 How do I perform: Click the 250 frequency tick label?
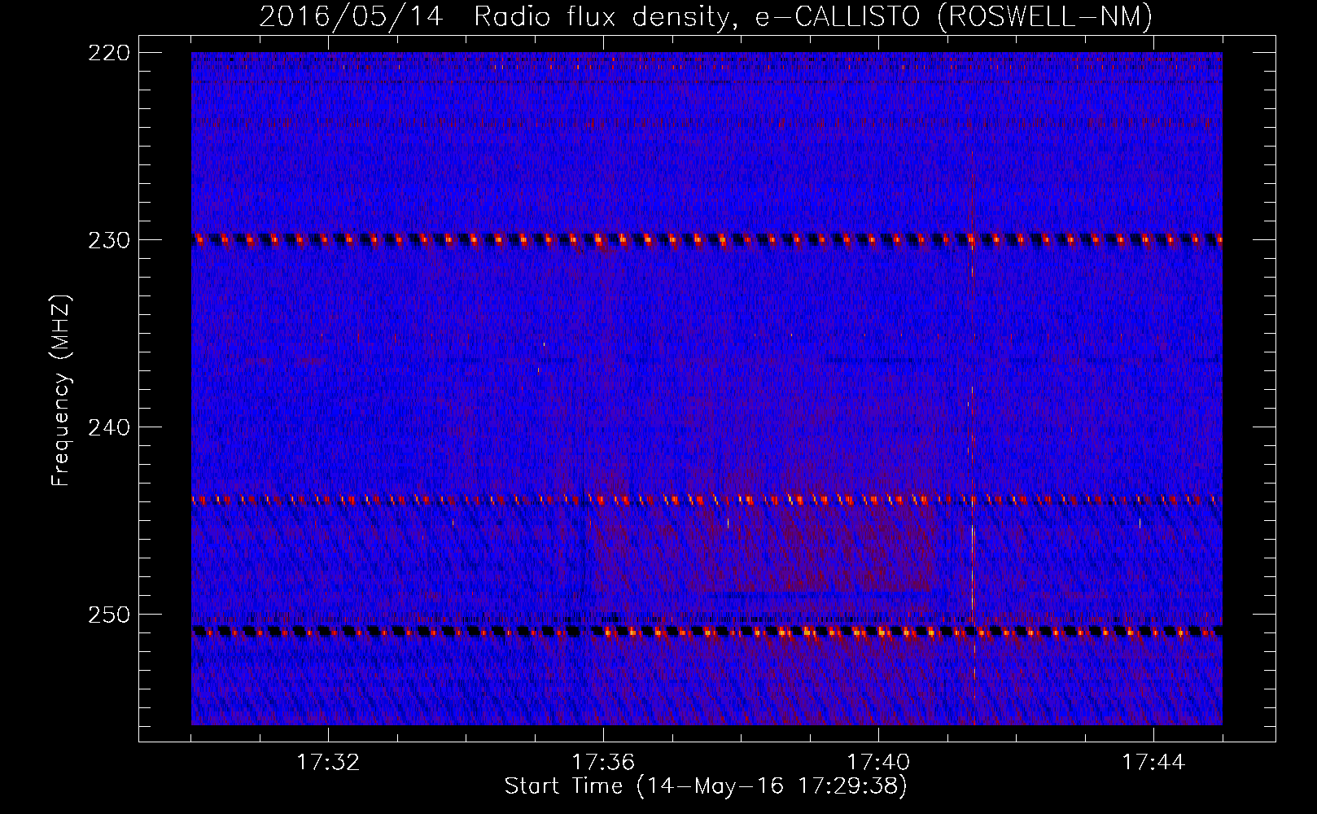click(108, 615)
